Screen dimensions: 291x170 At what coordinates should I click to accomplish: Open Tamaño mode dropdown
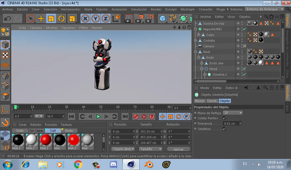click(150, 149)
